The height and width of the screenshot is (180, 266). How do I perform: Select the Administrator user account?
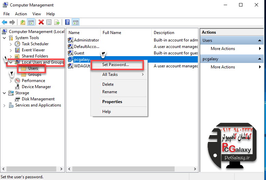(x=86, y=40)
